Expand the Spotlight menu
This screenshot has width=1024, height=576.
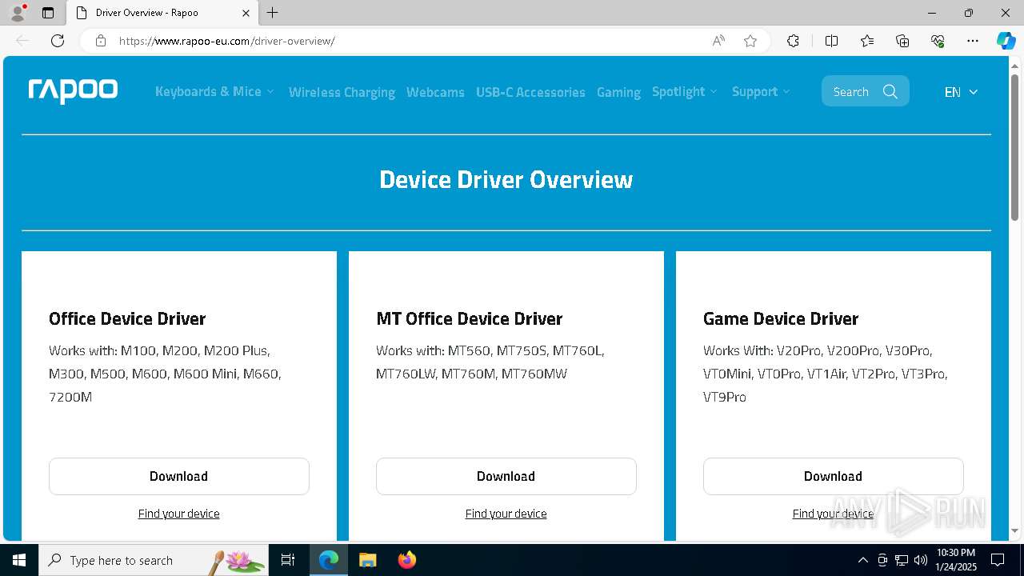pos(685,91)
